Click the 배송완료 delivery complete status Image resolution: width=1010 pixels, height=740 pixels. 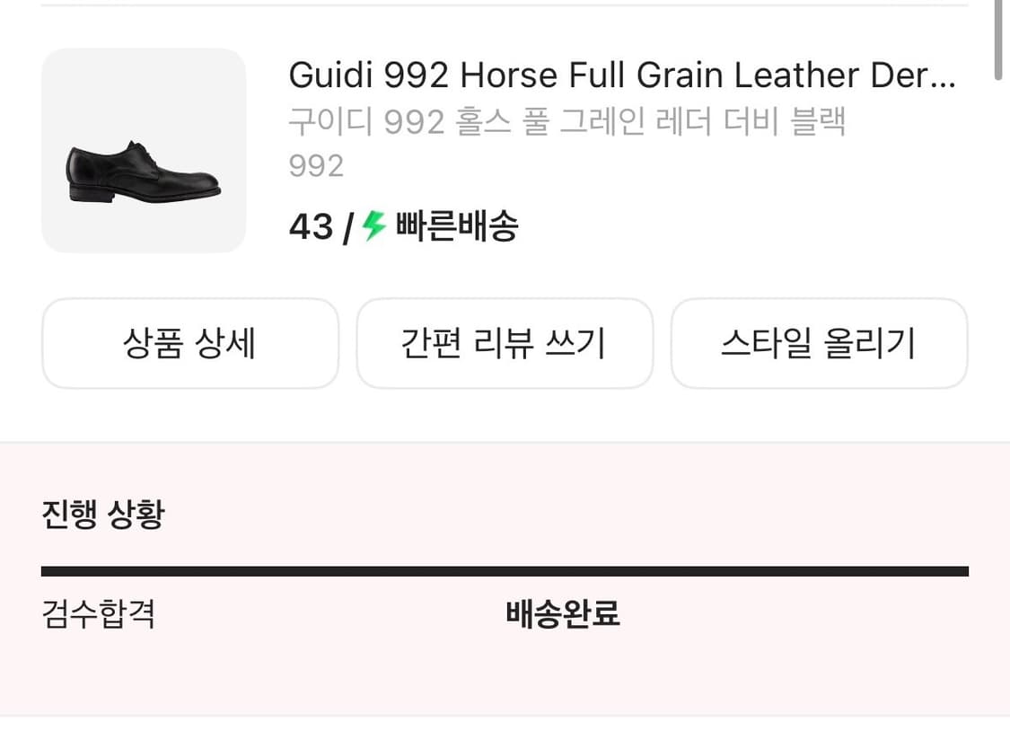click(x=561, y=616)
